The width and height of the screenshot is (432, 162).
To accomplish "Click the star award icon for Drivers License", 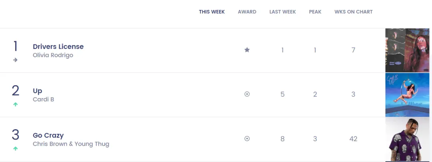I will [247, 50].
